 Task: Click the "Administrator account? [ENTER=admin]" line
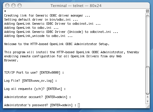click(37, 97)
